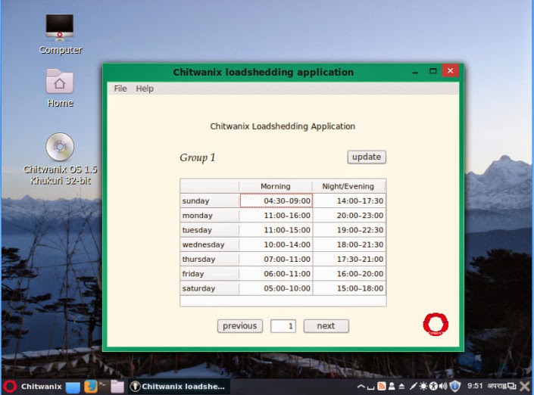Screen dimensions: 534x395
Task: Launch Firefox from the taskbar
Action: pos(91,387)
